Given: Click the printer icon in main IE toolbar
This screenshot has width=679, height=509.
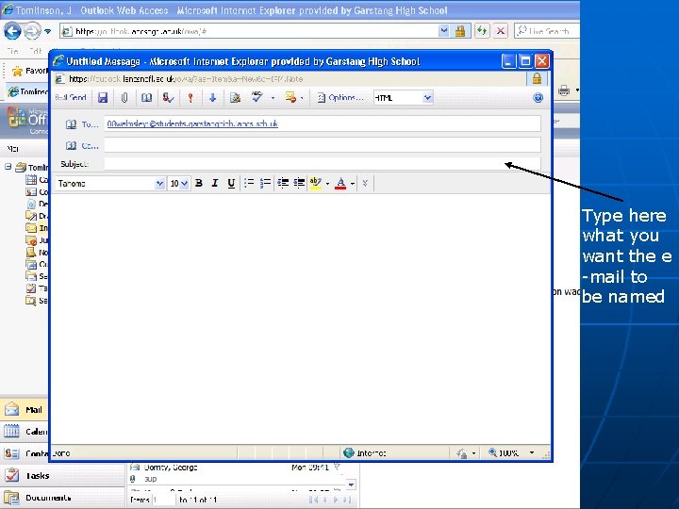Looking at the screenshot, I should click(x=563, y=90).
